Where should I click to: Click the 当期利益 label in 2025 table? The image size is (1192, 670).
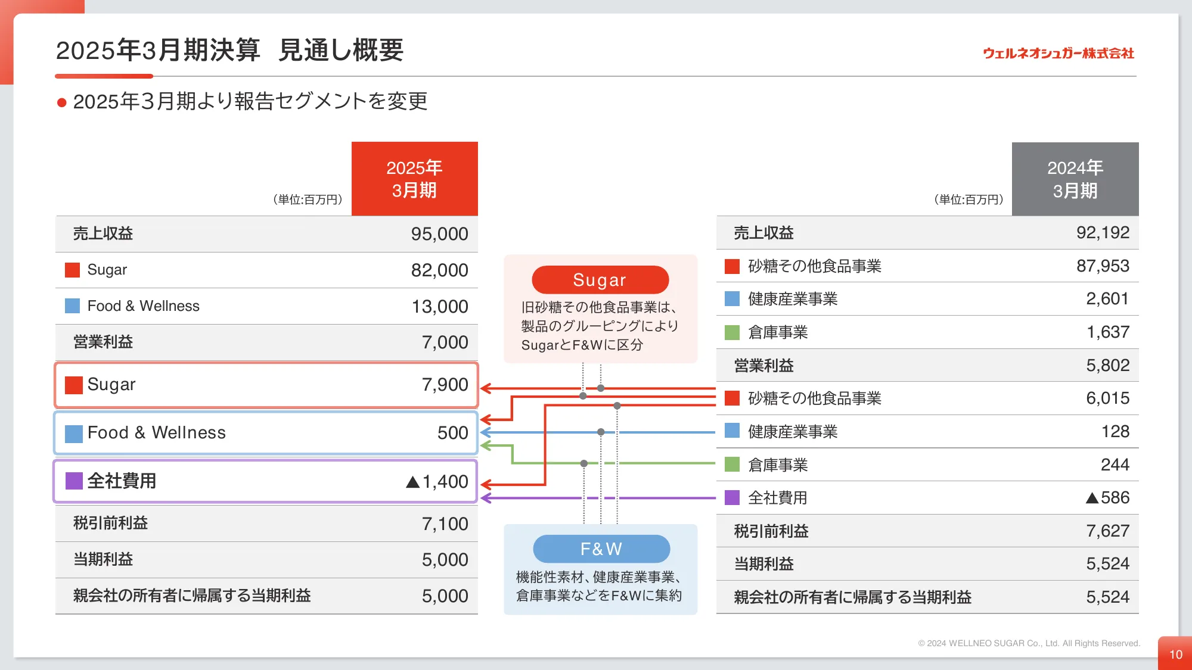click(x=103, y=559)
